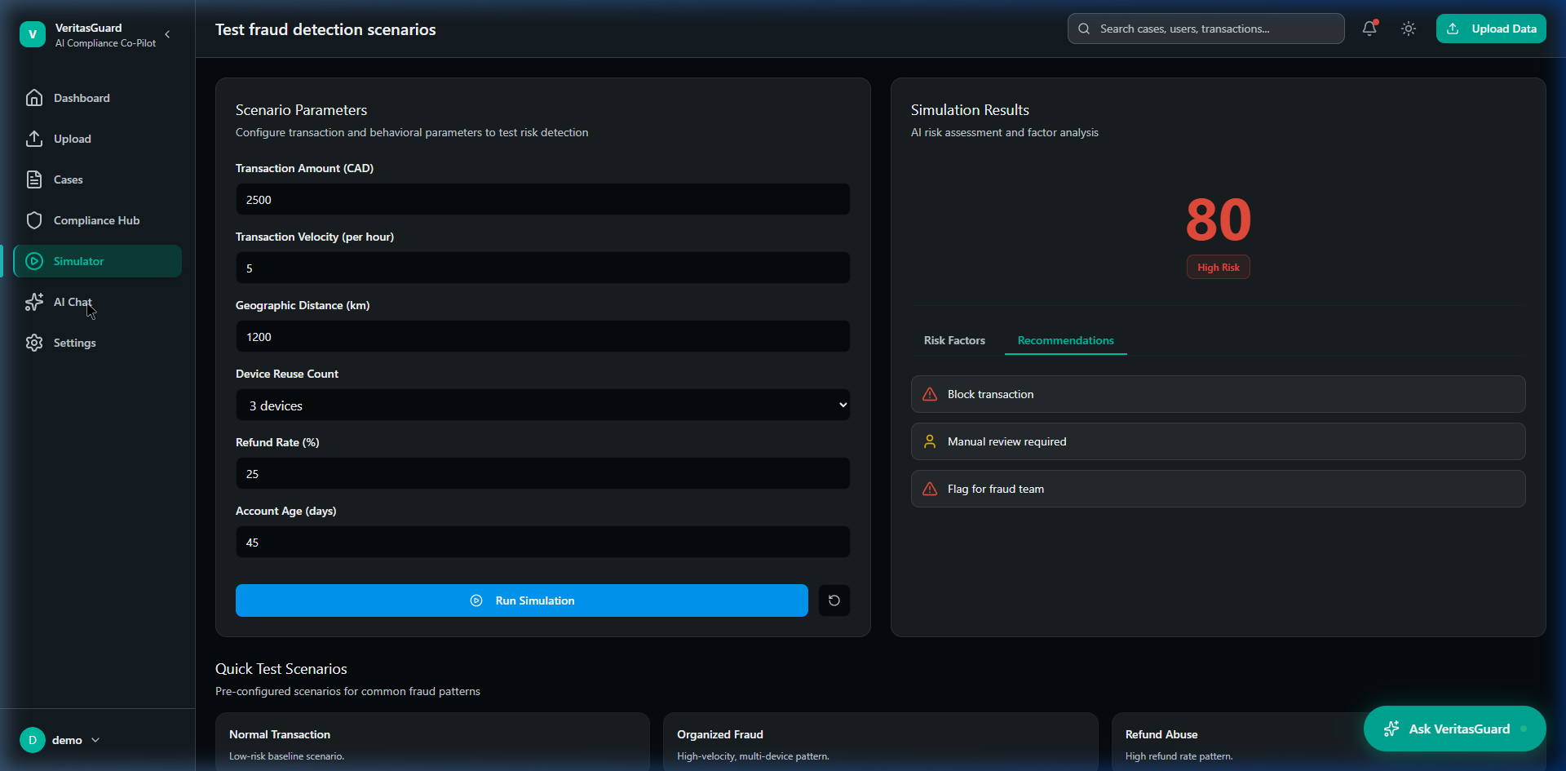Select the Organized Fraud quick scenario
The height and width of the screenshot is (771, 1566).
coord(880,742)
